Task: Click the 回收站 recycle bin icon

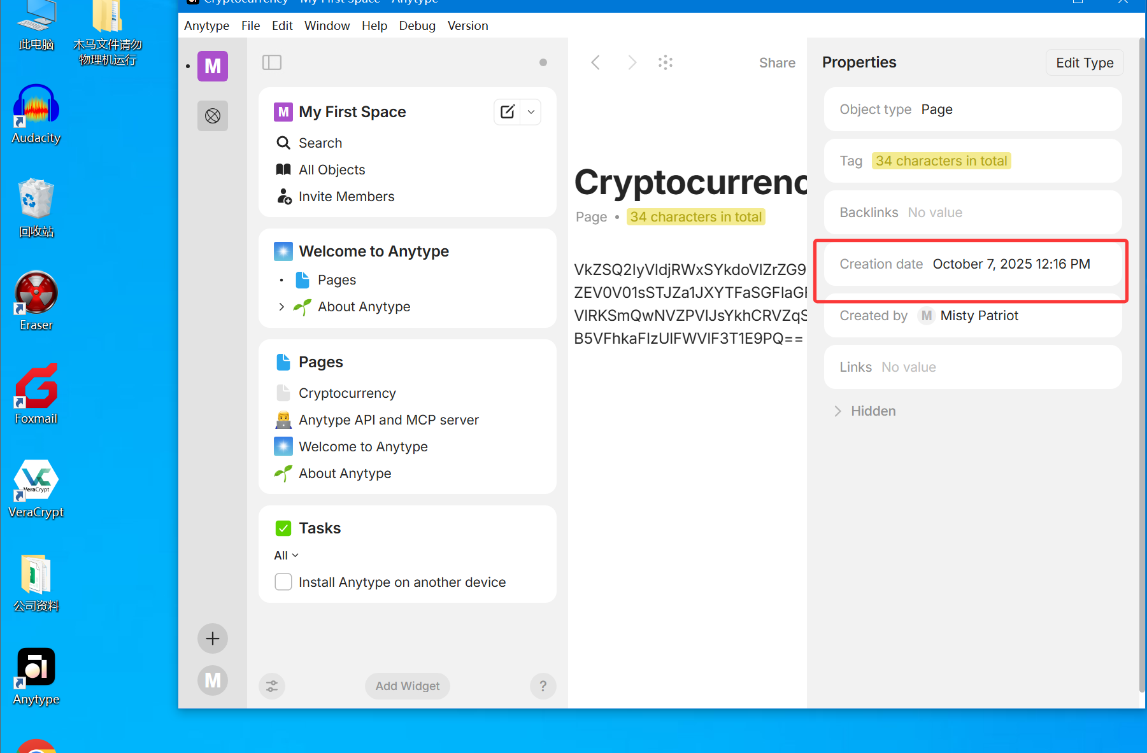Action: coord(36,208)
